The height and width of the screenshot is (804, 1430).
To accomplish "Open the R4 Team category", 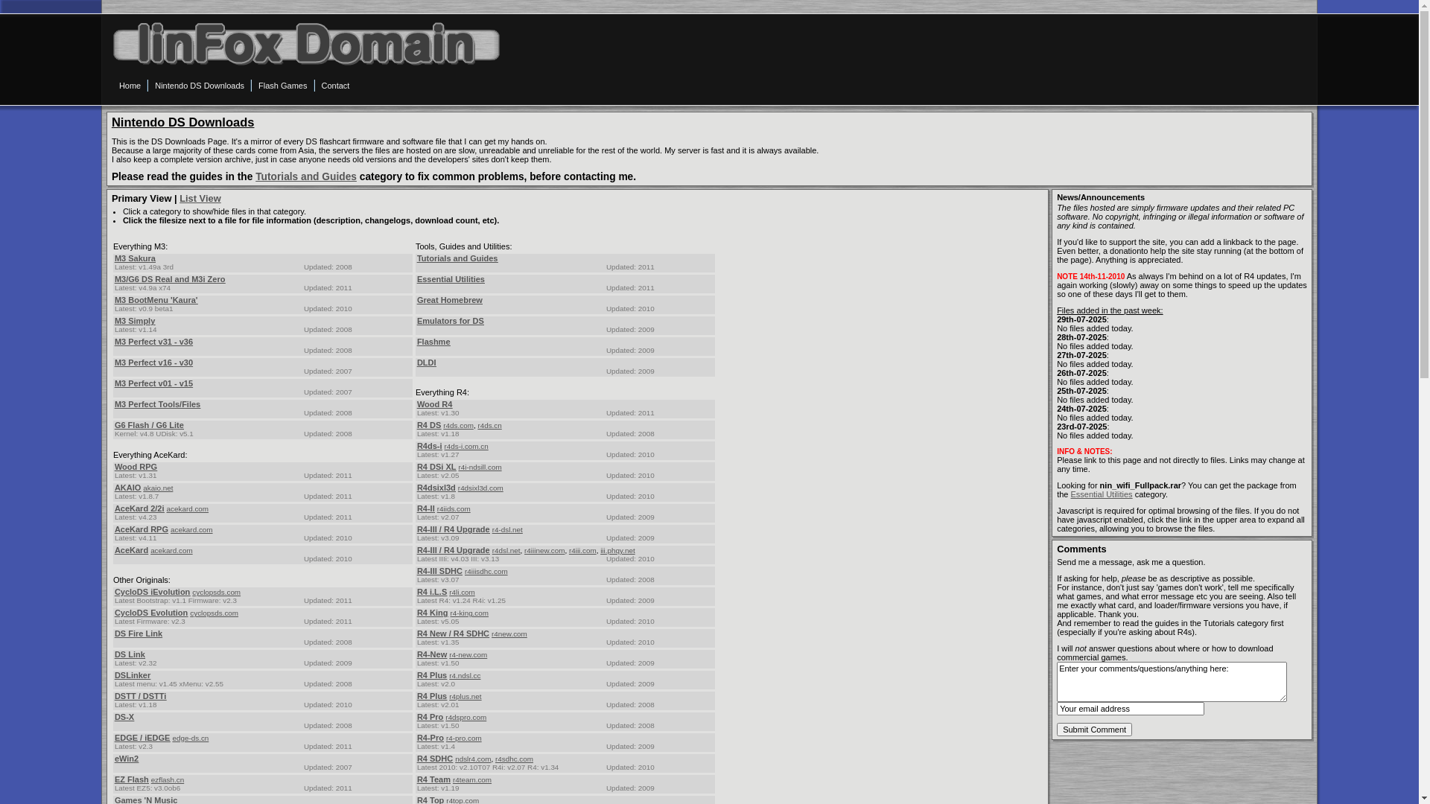I will [433, 779].
